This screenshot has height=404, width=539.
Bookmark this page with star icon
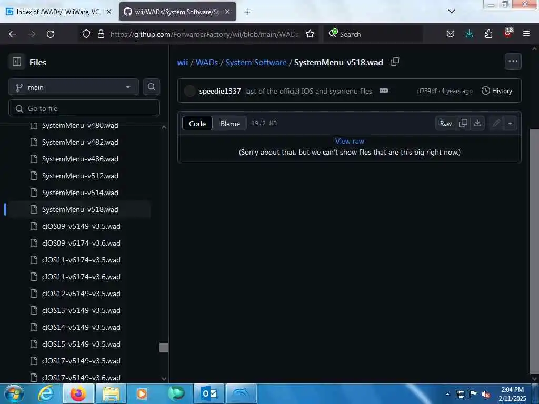(x=310, y=34)
